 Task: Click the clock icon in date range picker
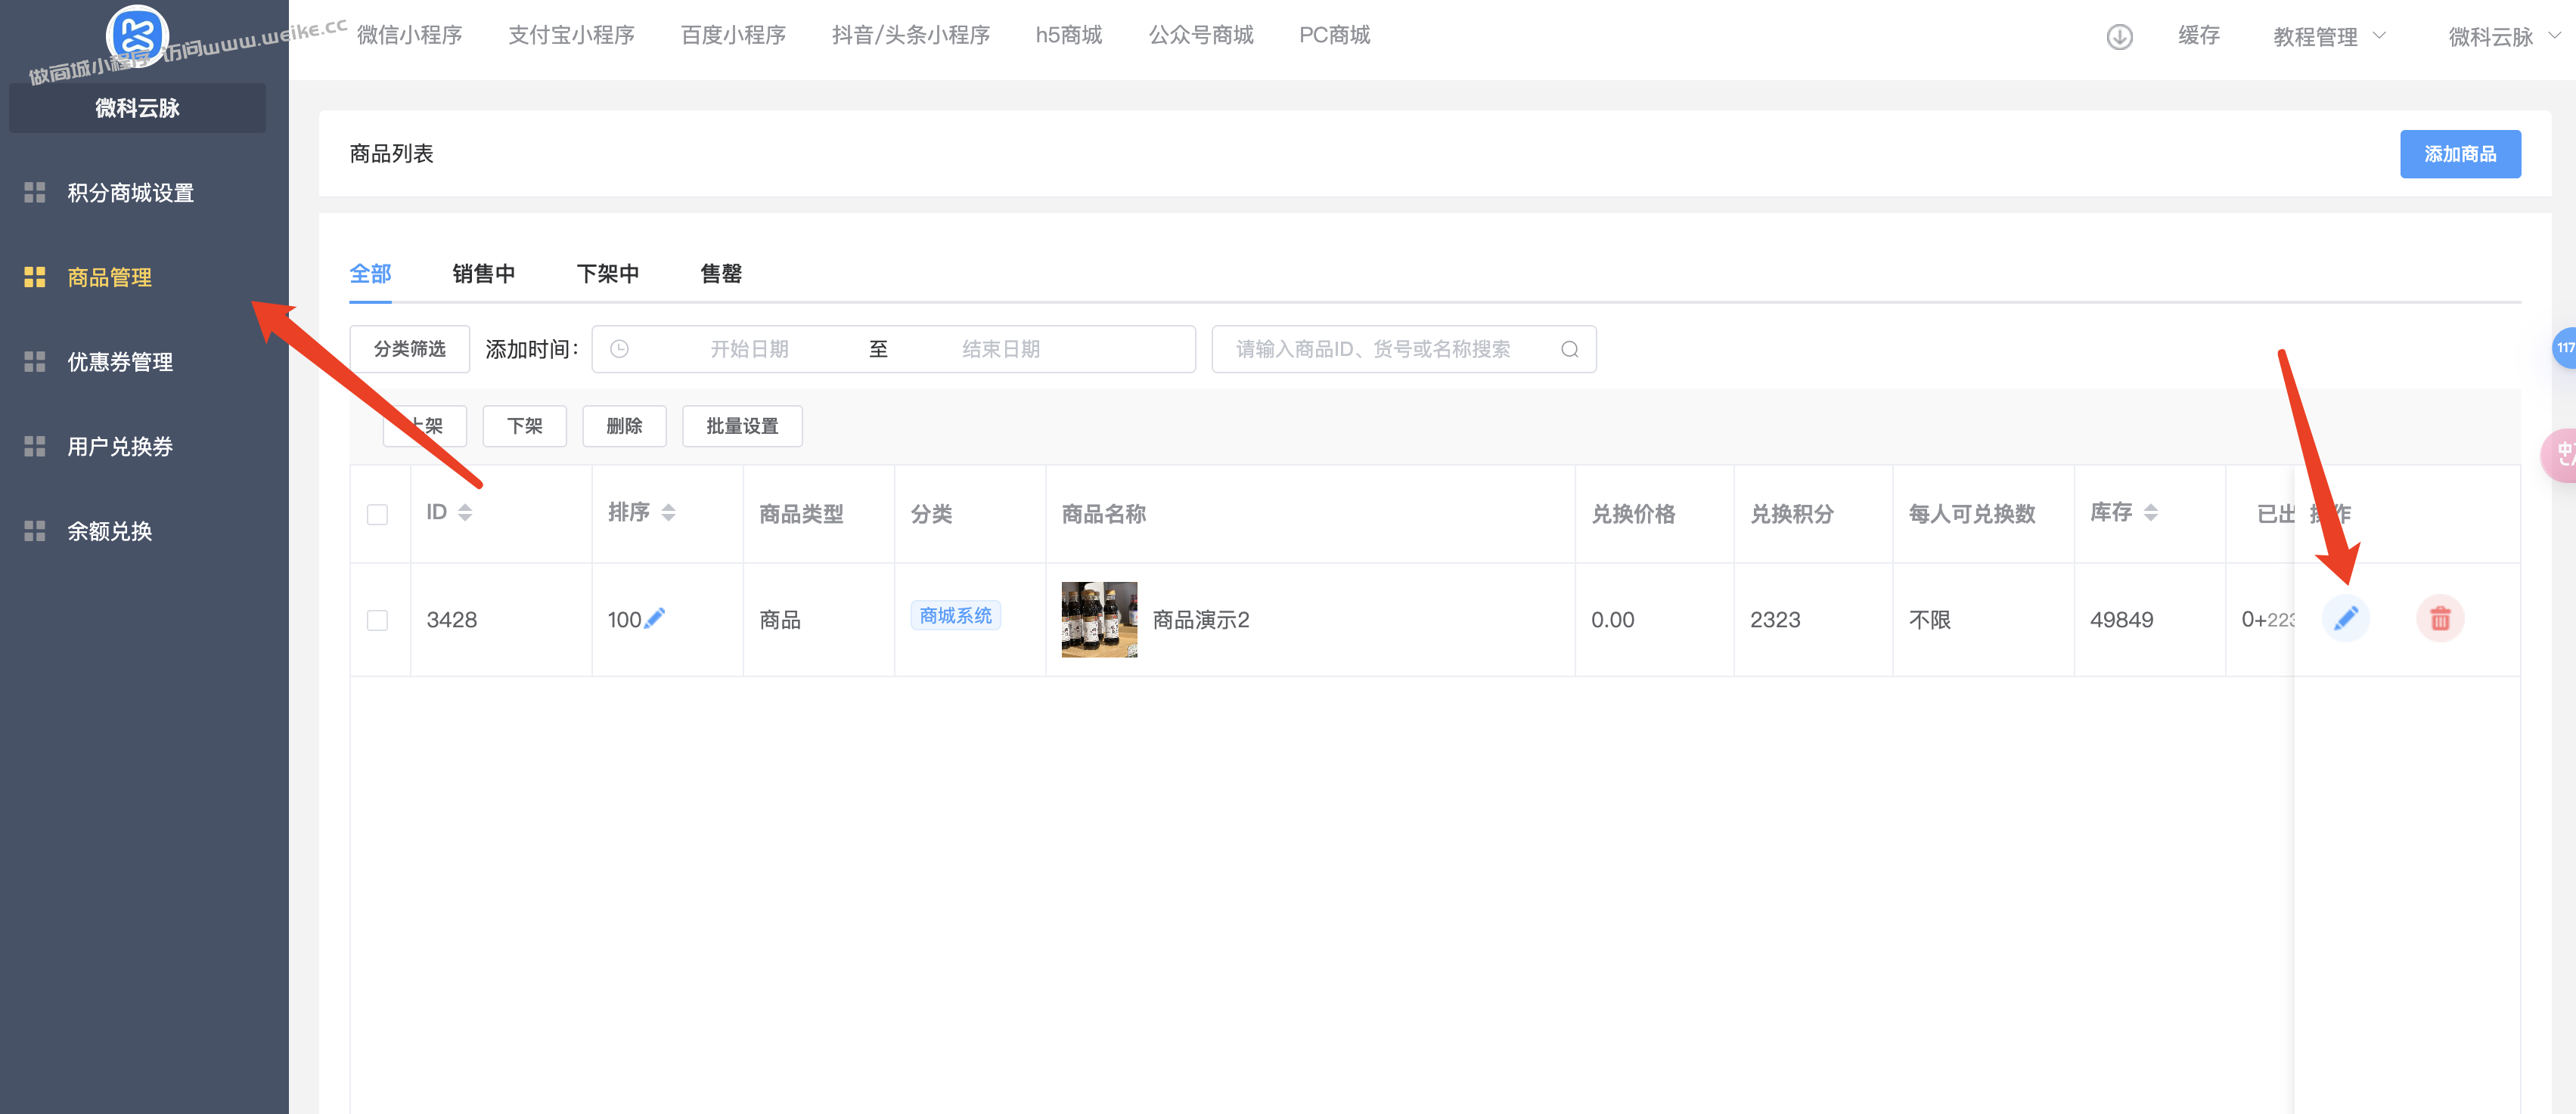pyautogui.click(x=619, y=348)
